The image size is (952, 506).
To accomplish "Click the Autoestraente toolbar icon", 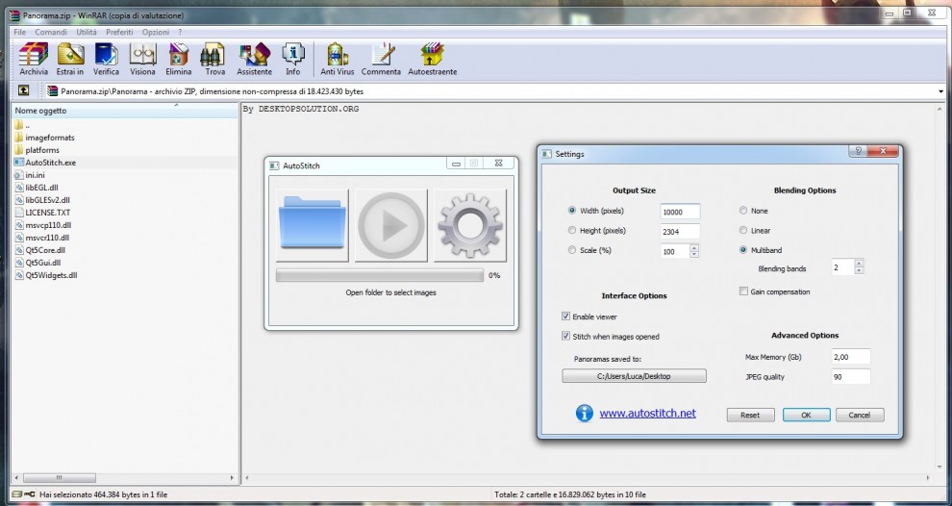I will click(x=432, y=59).
